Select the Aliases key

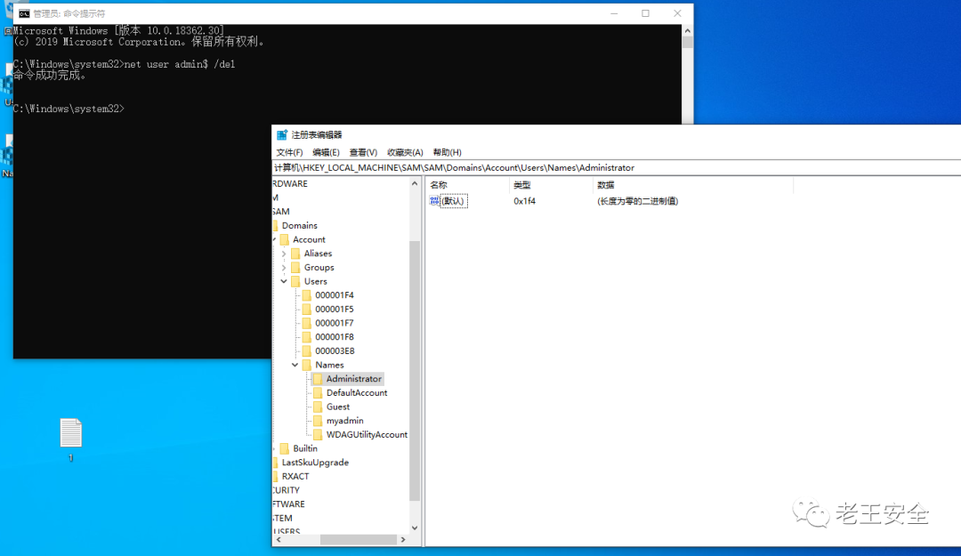(x=318, y=254)
